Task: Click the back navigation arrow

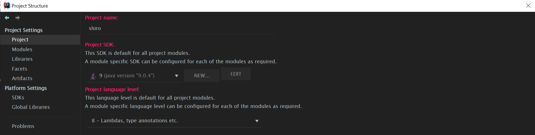Action: [x=7, y=18]
